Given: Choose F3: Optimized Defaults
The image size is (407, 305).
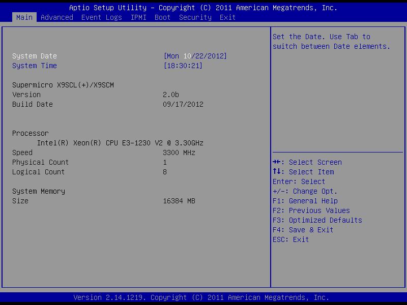Looking at the screenshot, I should pos(317,220).
